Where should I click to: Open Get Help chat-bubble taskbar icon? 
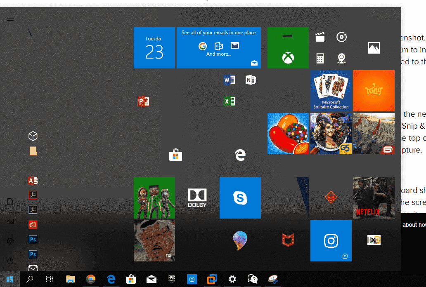(252, 279)
